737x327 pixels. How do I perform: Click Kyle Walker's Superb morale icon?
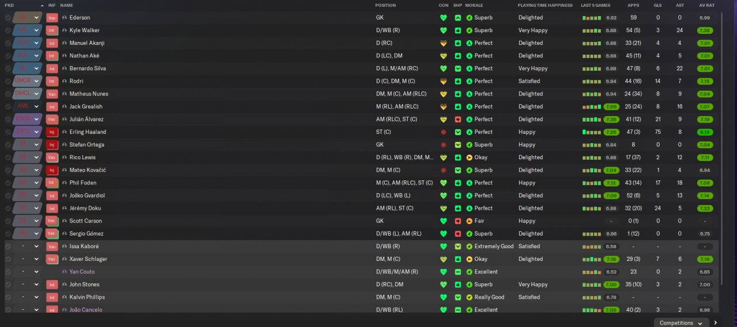coord(469,30)
